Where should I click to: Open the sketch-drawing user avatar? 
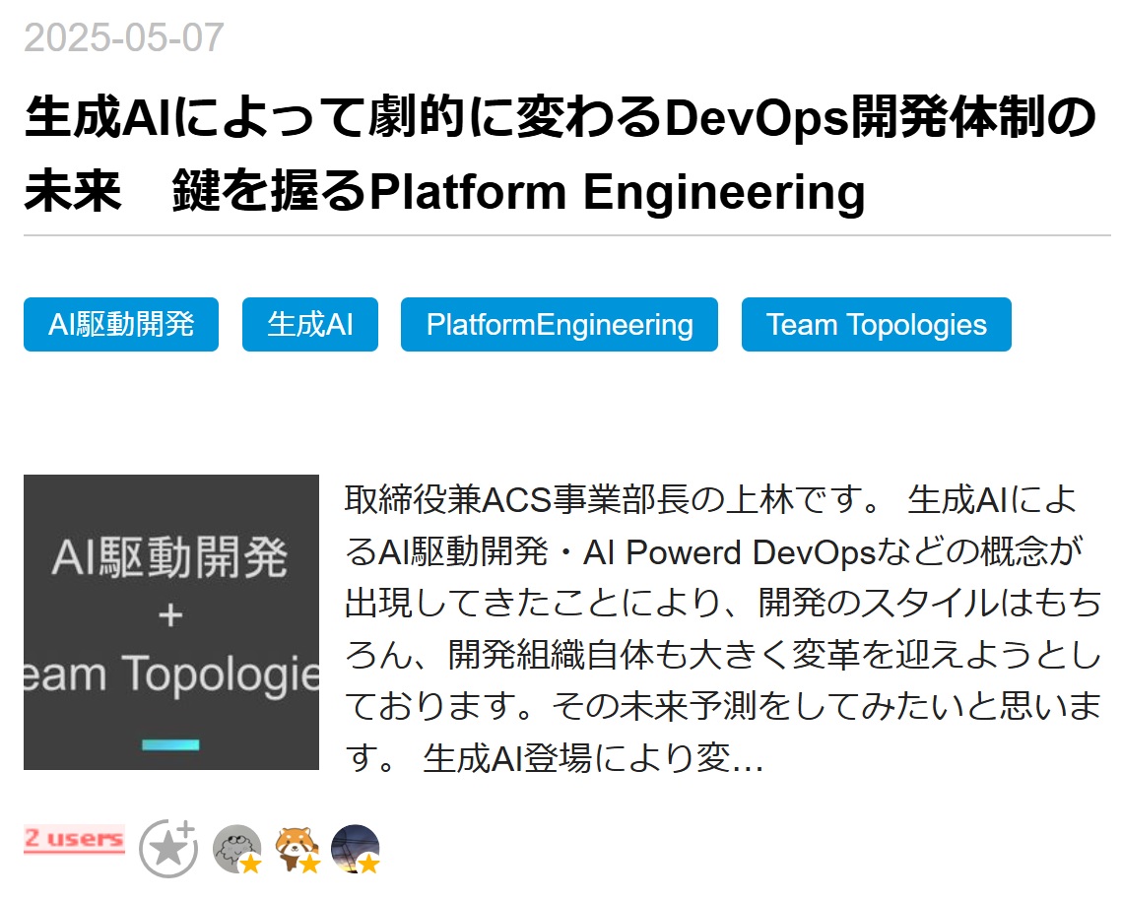click(x=235, y=846)
